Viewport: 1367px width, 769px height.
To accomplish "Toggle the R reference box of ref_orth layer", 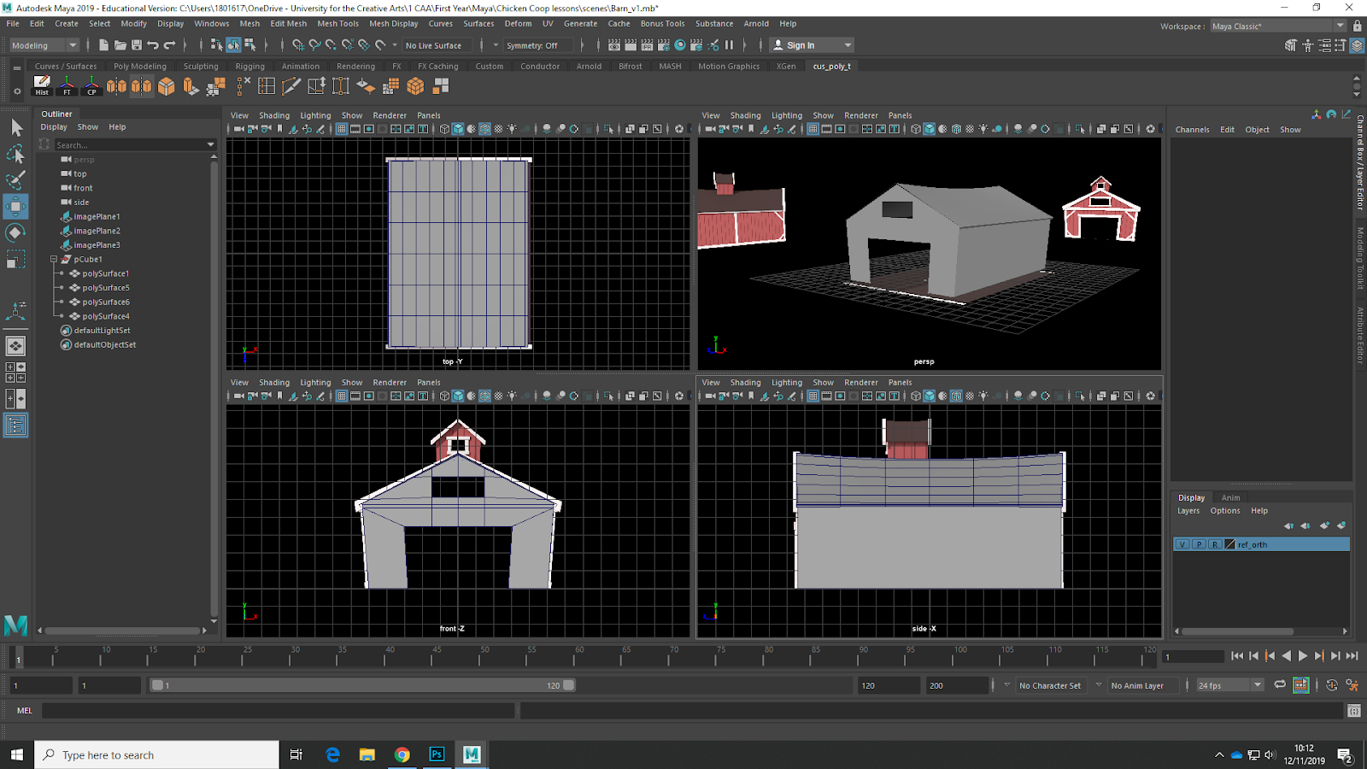I will [1214, 544].
